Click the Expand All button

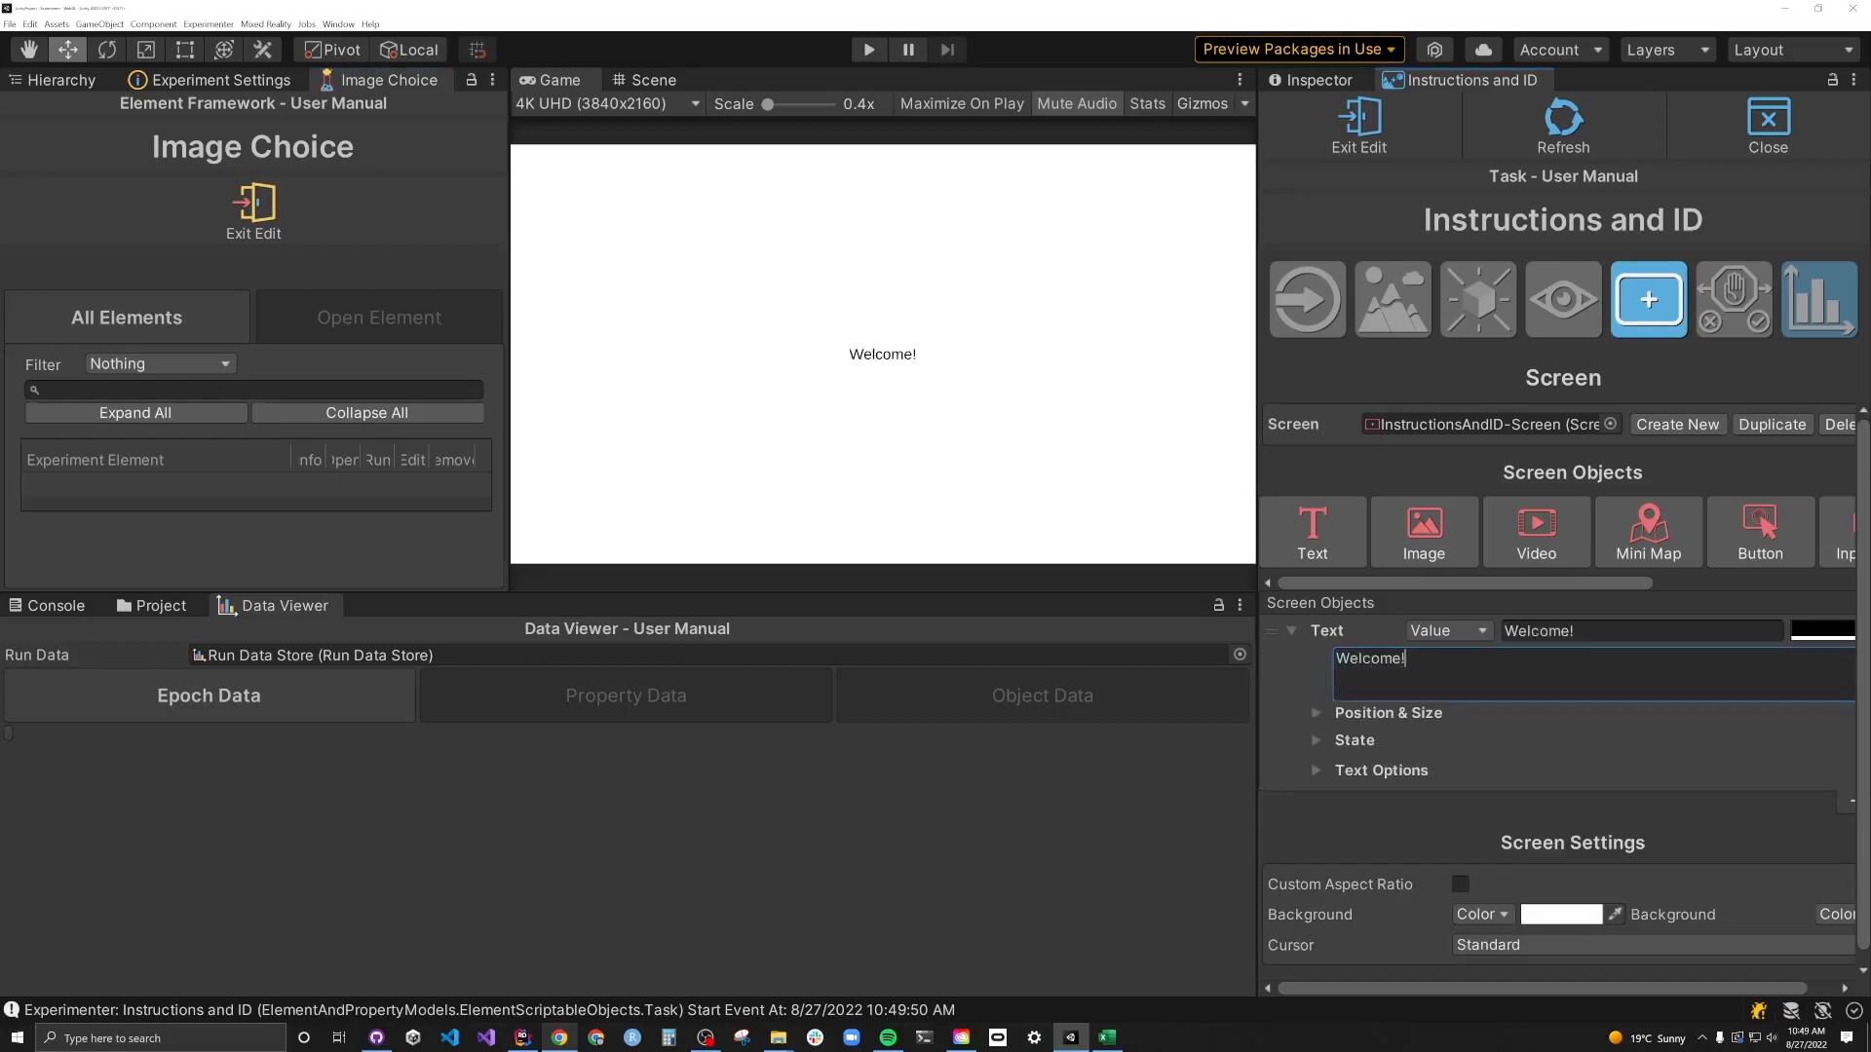135,413
